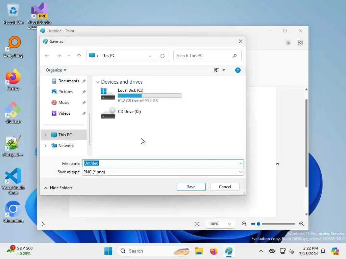Screen dimensions: 346x259
Task: Click the Paint account profile icon
Action: (288, 43)
